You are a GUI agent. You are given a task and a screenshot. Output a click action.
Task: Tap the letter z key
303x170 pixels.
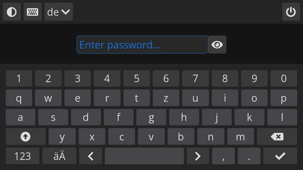pos(166,98)
